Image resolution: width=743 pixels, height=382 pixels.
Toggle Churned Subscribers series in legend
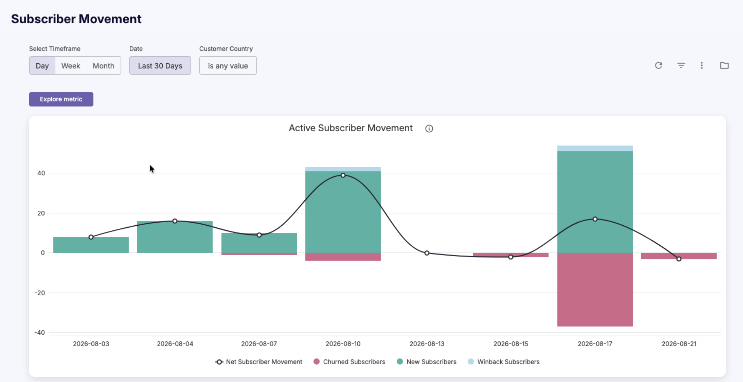point(349,362)
